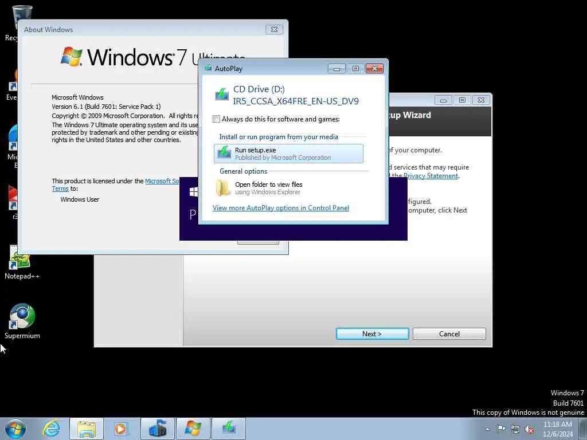This screenshot has height=440, width=587.
Task: Click the Show desktop strip
Action: tap(583, 429)
